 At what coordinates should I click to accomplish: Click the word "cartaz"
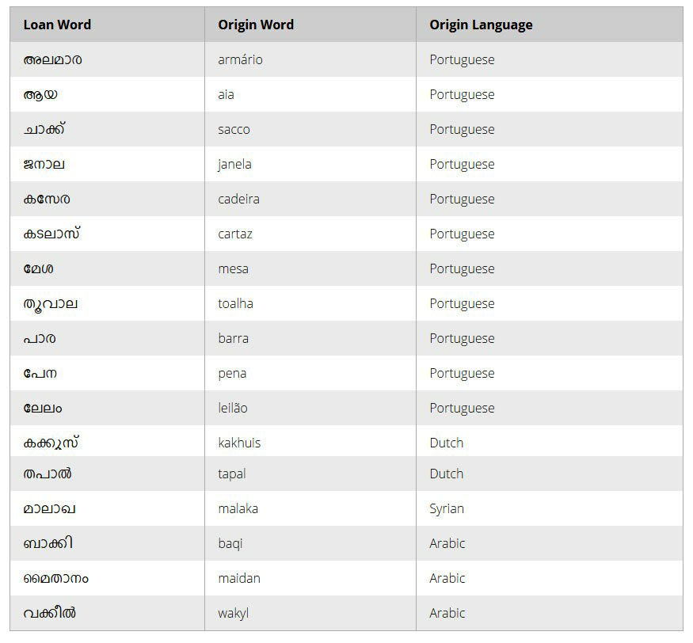pos(235,234)
